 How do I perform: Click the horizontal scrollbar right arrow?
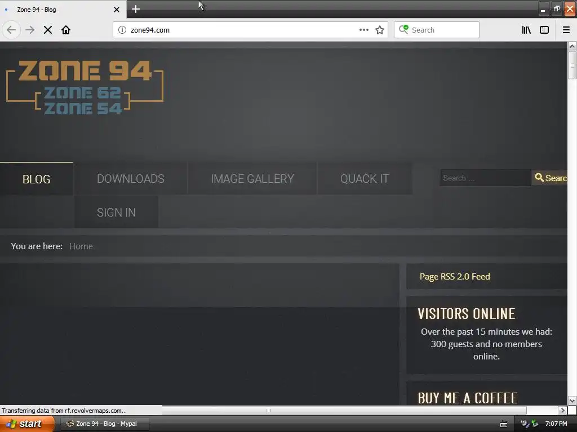pos(562,410)
